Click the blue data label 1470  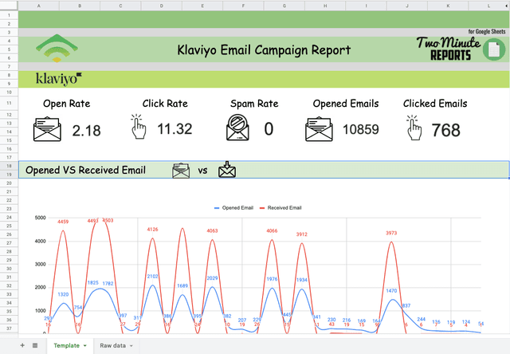pos(391,290)
